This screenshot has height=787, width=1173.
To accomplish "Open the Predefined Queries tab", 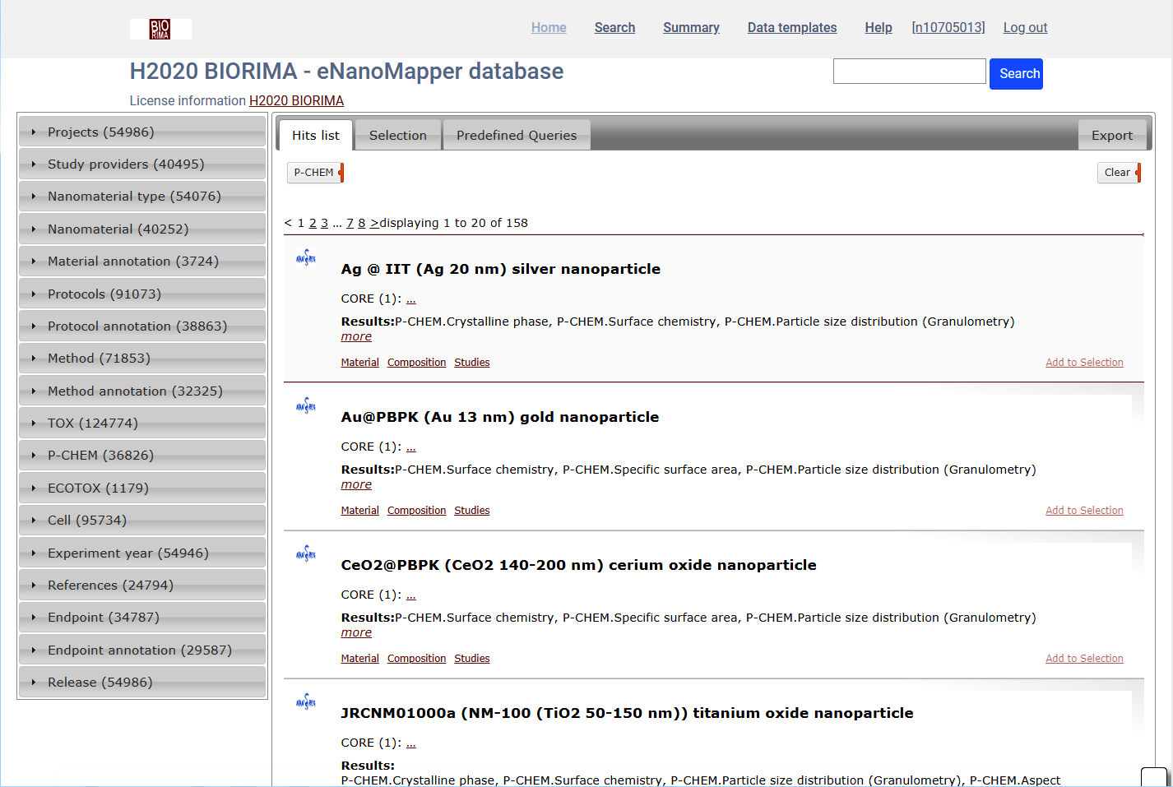I will tap(517, 135).
